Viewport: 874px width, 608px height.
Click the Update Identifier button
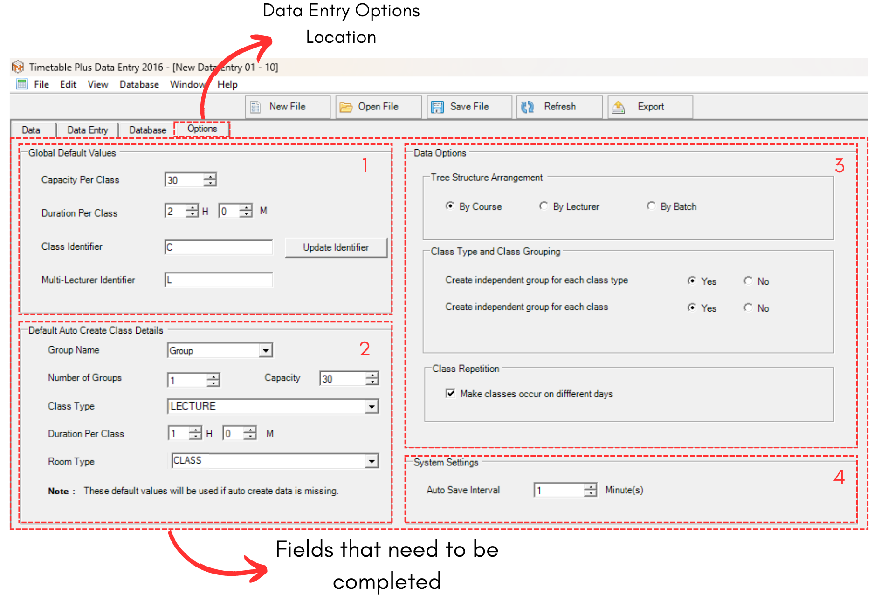point(336,247)
